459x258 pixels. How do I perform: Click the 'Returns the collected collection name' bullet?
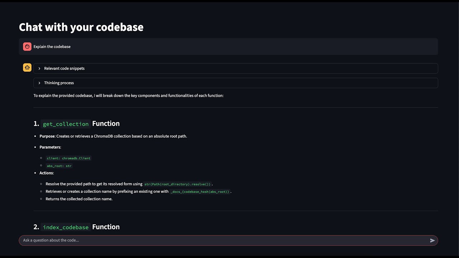click(79, 199)
